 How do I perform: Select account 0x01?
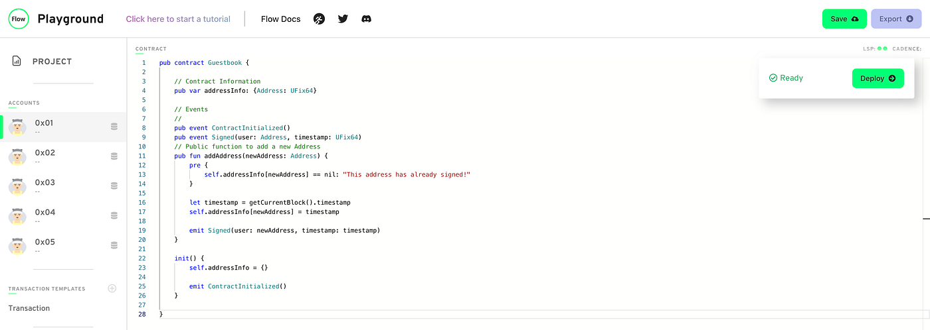click(x=63, y=127)
